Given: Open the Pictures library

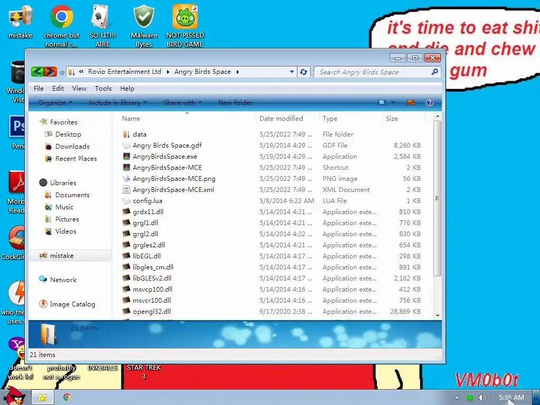Looking at the screenshot, I should [67, 219].
